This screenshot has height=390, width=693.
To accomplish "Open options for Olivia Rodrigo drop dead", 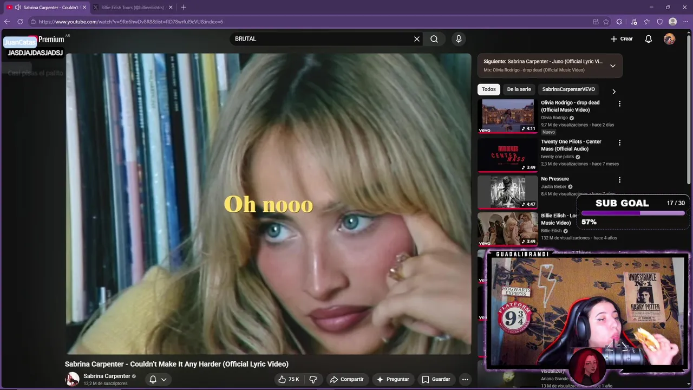I will [x=620, y=104].
